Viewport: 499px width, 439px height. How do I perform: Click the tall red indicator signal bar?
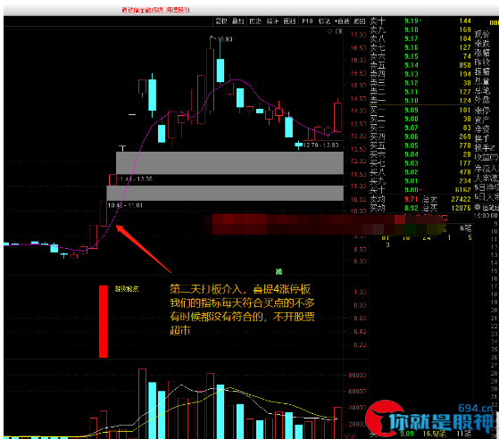pos(104,321)
